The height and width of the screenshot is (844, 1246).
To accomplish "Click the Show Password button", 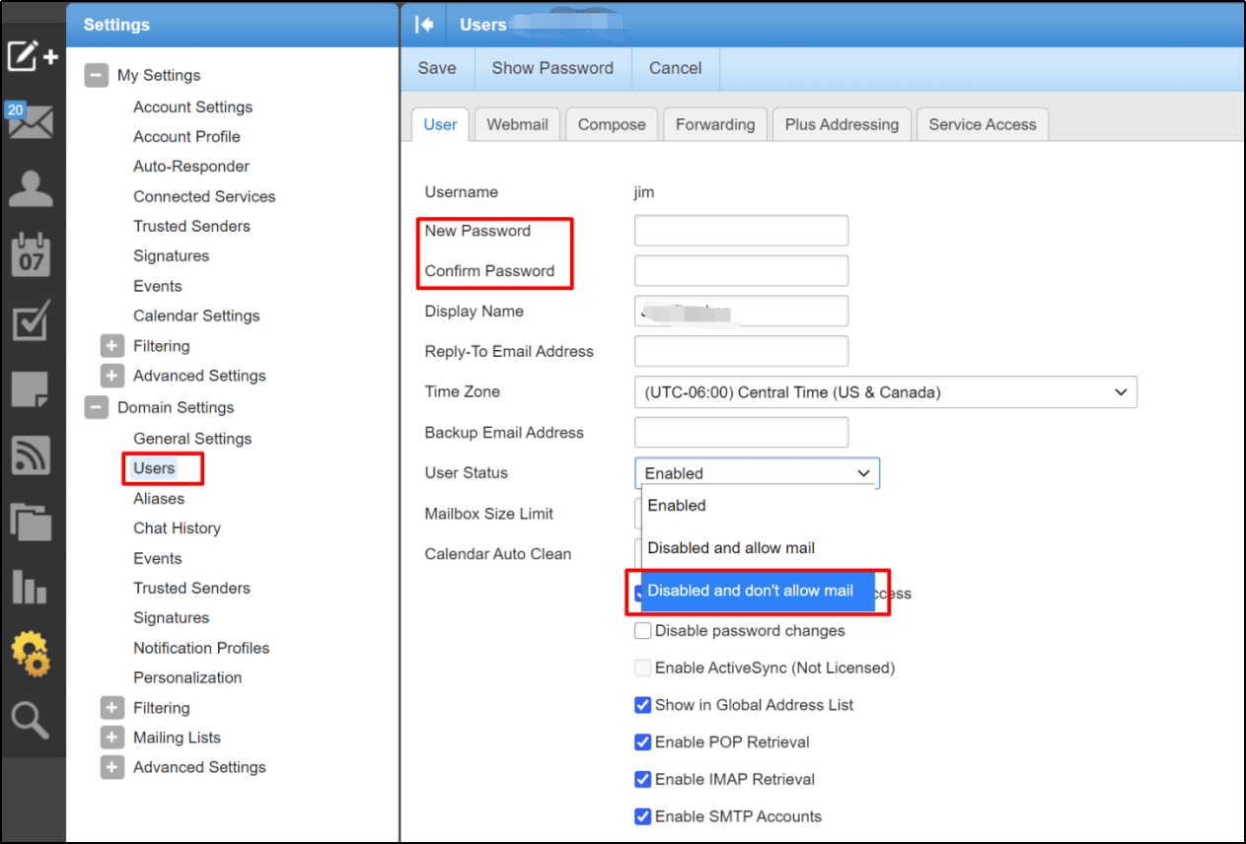I will [x=552, y=68].
